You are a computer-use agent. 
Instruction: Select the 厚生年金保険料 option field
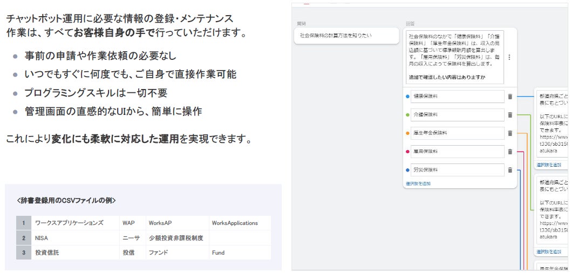click(x=457, y=133)
